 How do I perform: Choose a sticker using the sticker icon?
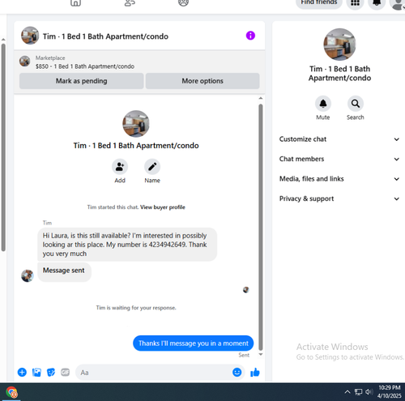pyautogui.click(x=51, y=373)
